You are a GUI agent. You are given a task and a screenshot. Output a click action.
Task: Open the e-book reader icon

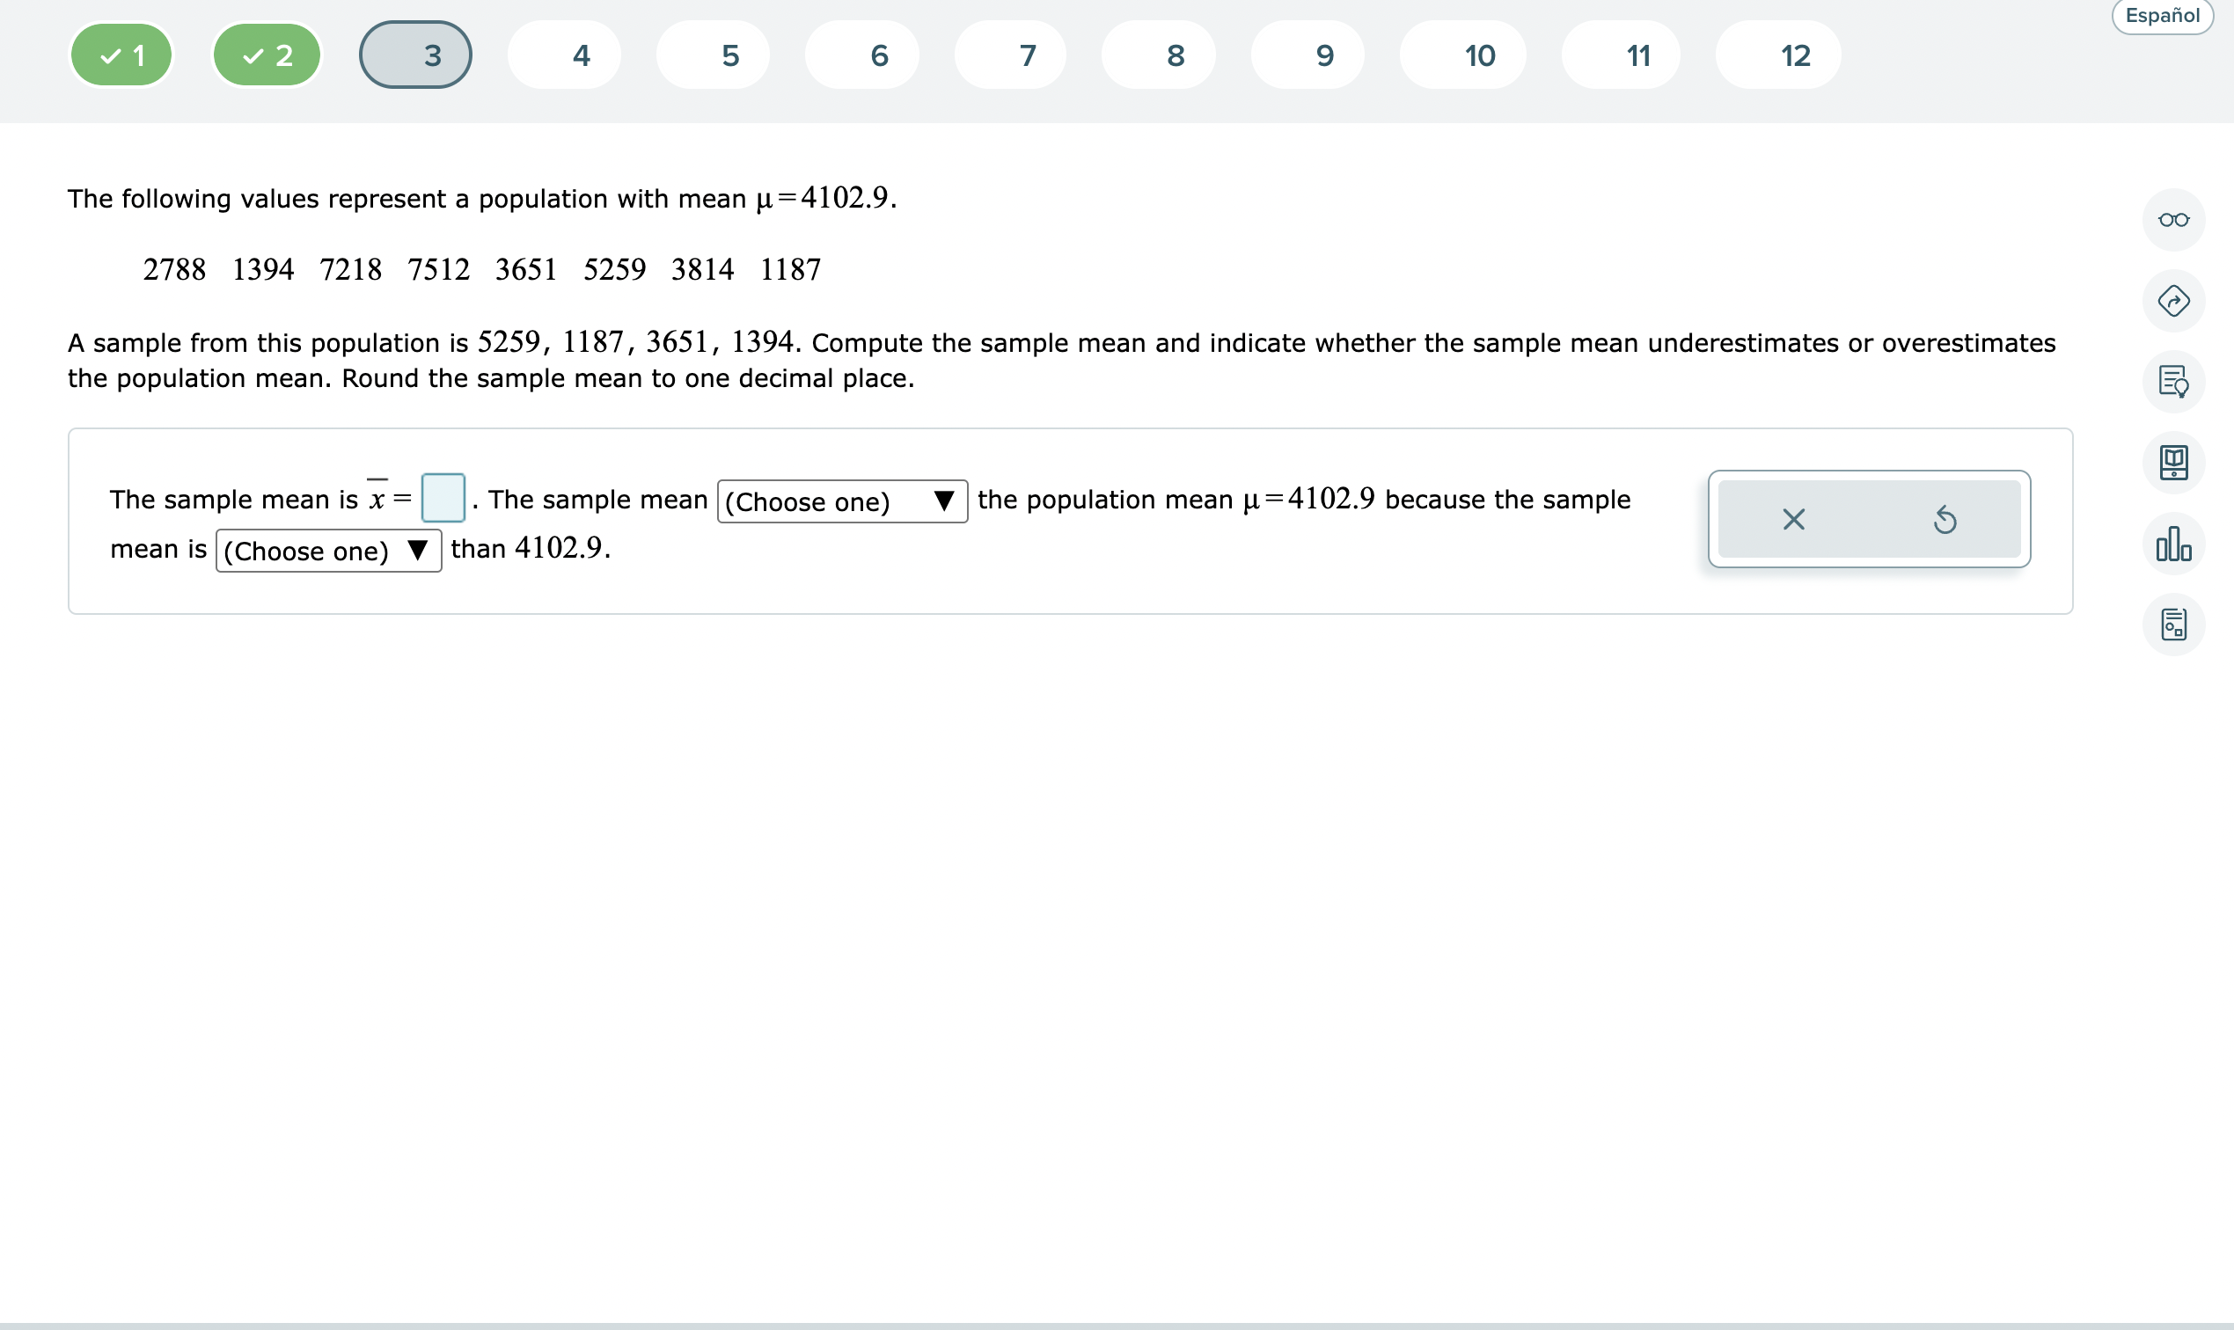click(2173, 464)
